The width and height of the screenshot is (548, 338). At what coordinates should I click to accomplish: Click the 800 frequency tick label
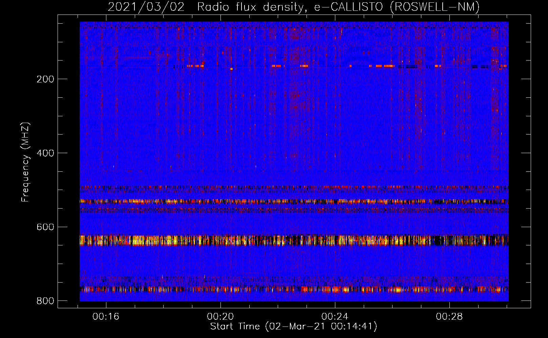click(x=45, y=301)
